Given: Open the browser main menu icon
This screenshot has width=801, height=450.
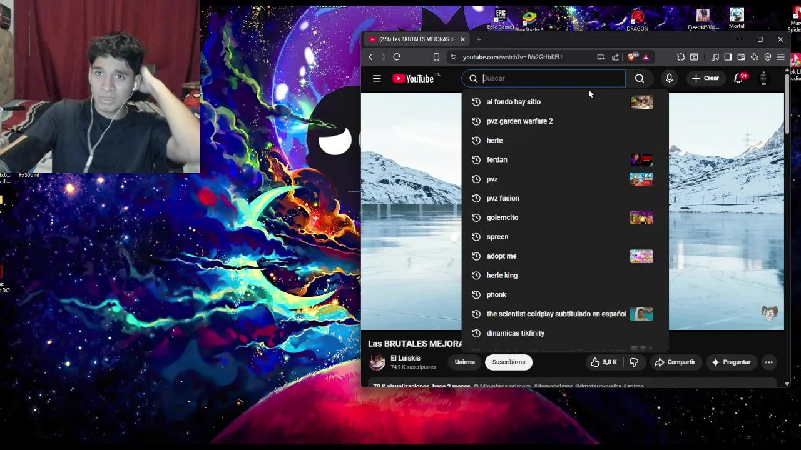Looking at the screenshot, I should [x=781, y=57].
